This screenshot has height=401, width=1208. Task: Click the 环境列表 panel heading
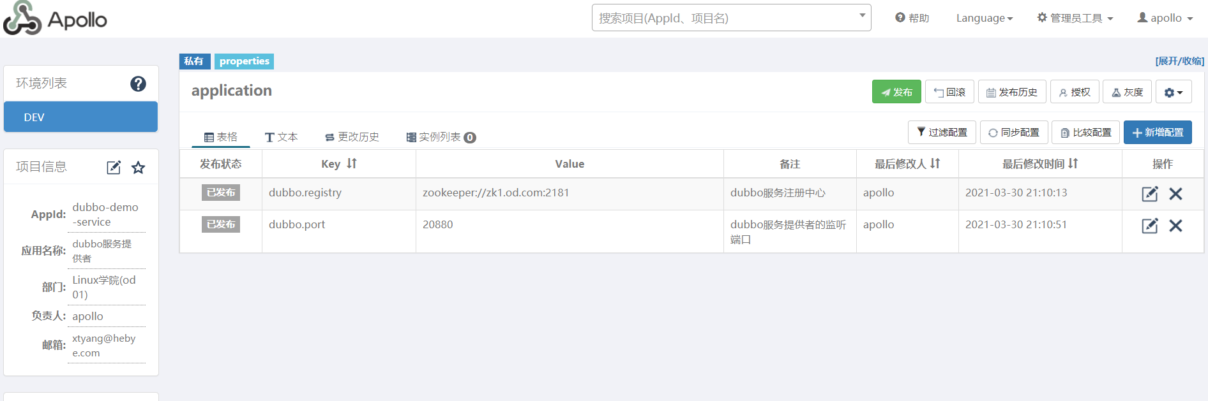click(42, 84)
